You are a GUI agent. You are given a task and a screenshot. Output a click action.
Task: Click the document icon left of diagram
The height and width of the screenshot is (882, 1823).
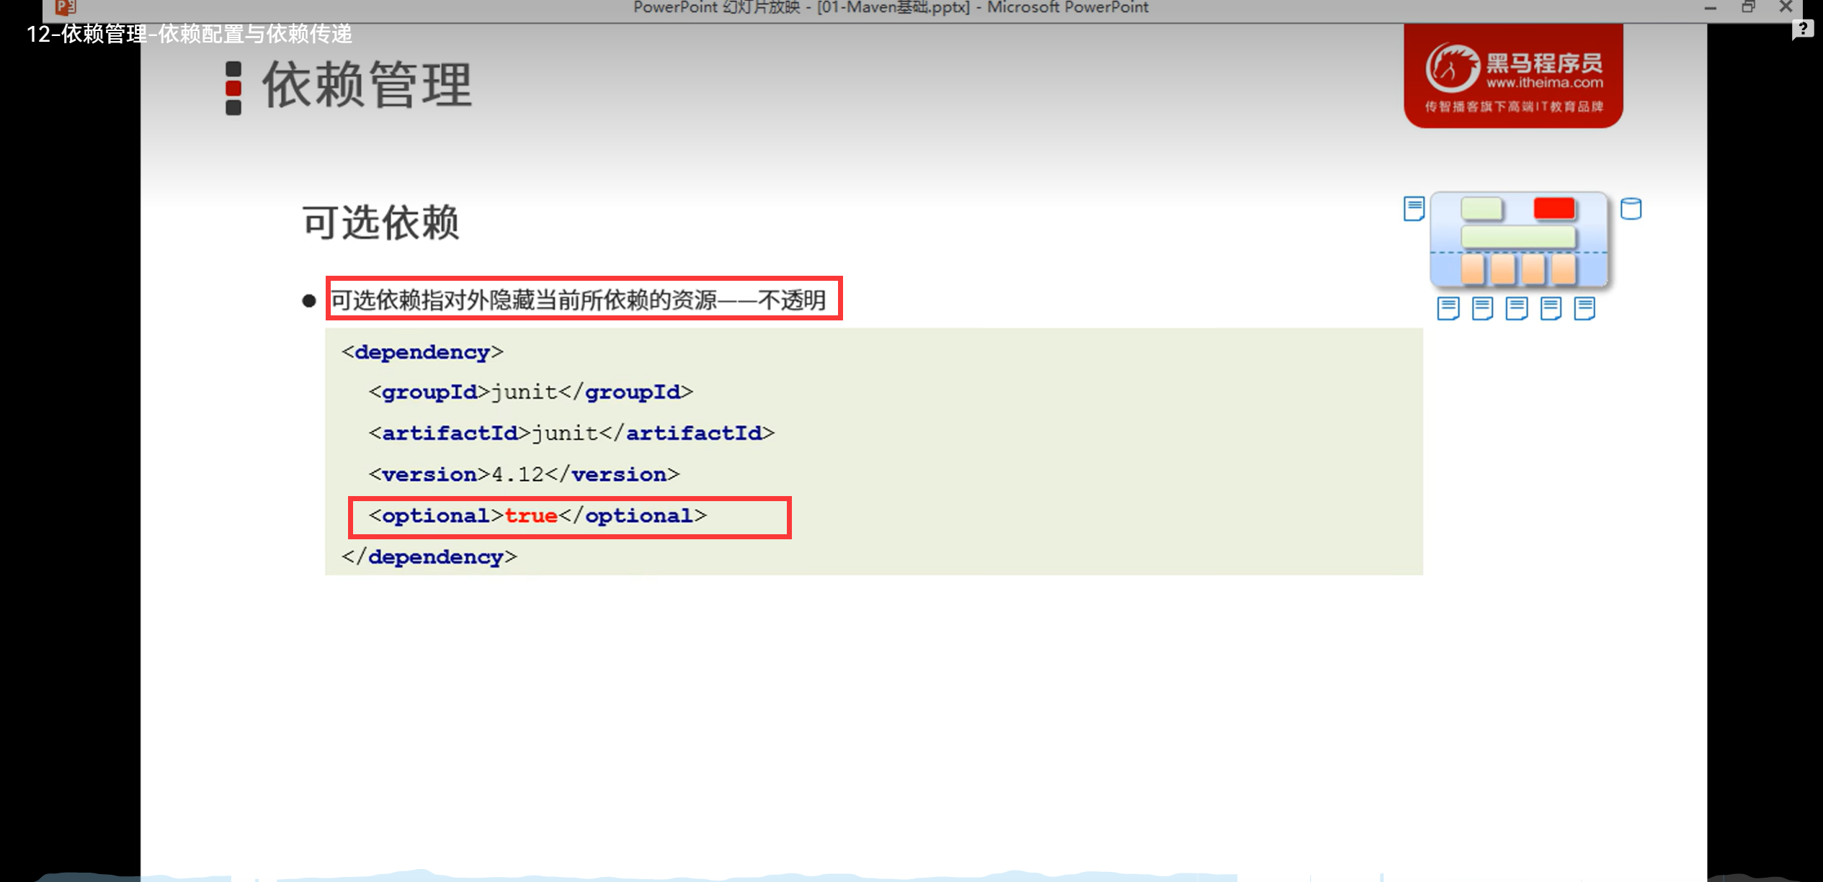point(1414,209)
